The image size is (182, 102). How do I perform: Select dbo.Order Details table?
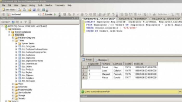point(29,64)
